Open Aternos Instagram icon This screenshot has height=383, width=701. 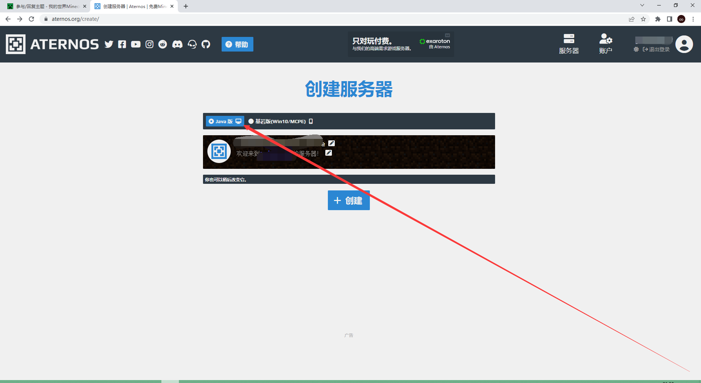(149, 44)
